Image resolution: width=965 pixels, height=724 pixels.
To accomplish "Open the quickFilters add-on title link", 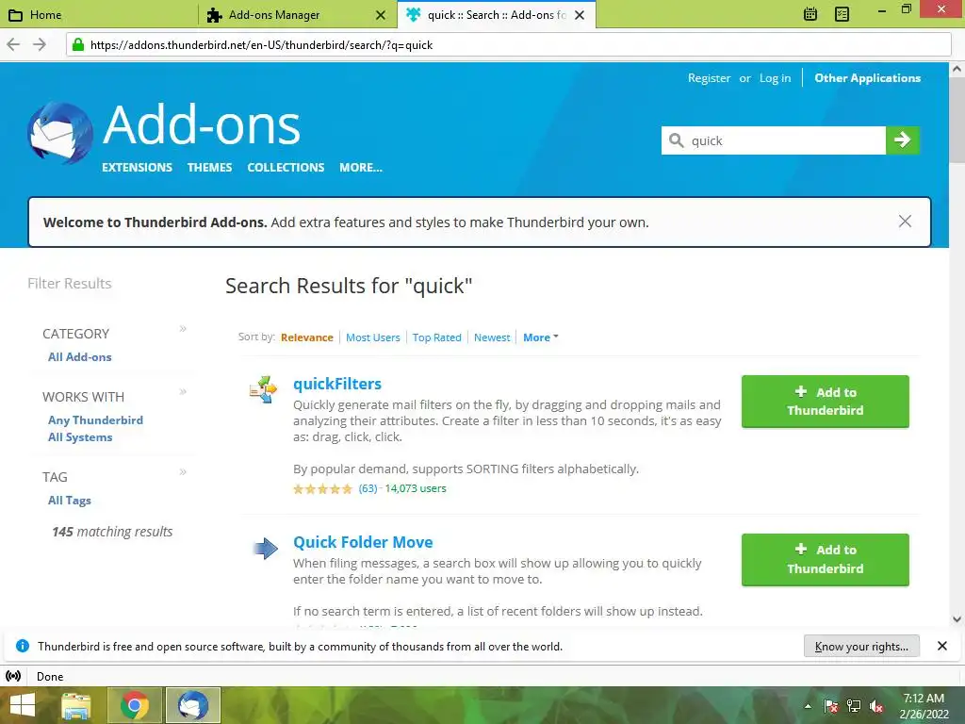I will tap(337, 384).
